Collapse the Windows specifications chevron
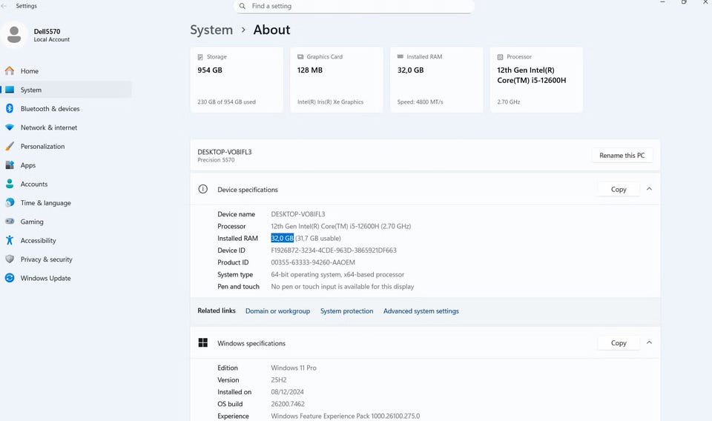712x421 pixels. click(649, 342)
